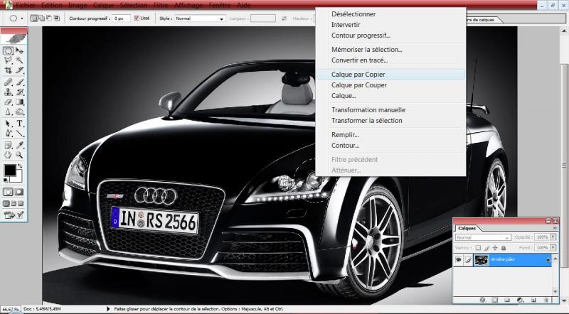569x314 pixels.
Task: Select the Healing Brush tool
Action: click(8, 82)
